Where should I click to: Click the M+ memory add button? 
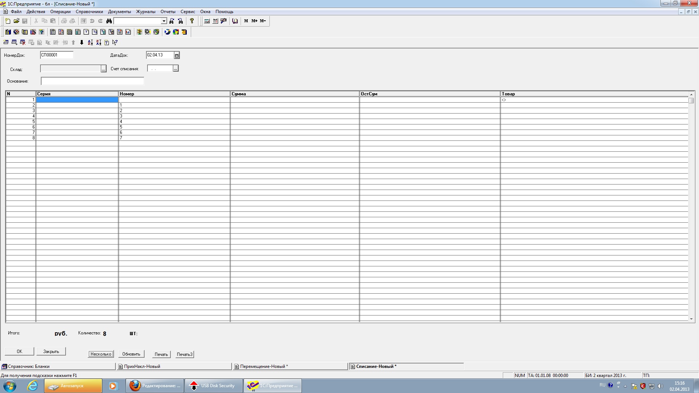coord(254,21)
